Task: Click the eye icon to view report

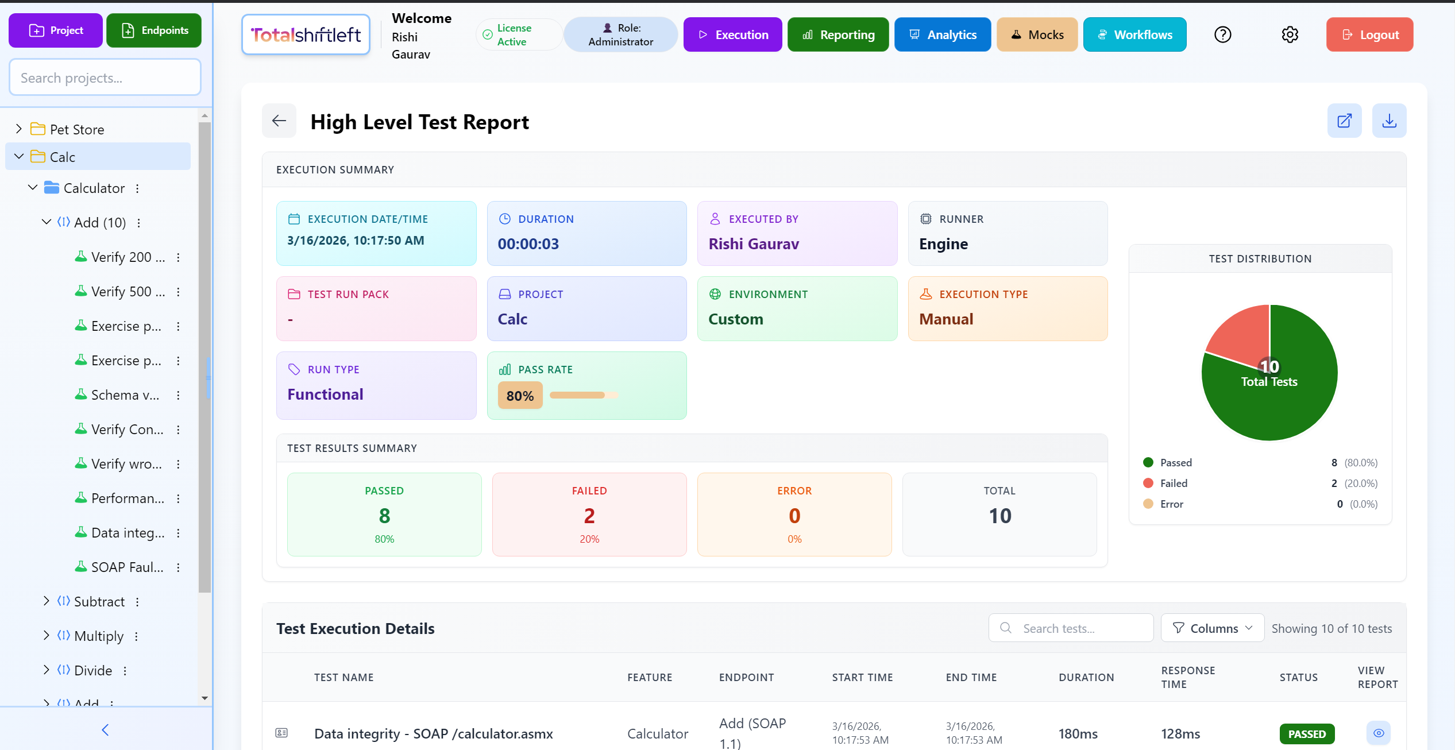Action: (1378, 733)
